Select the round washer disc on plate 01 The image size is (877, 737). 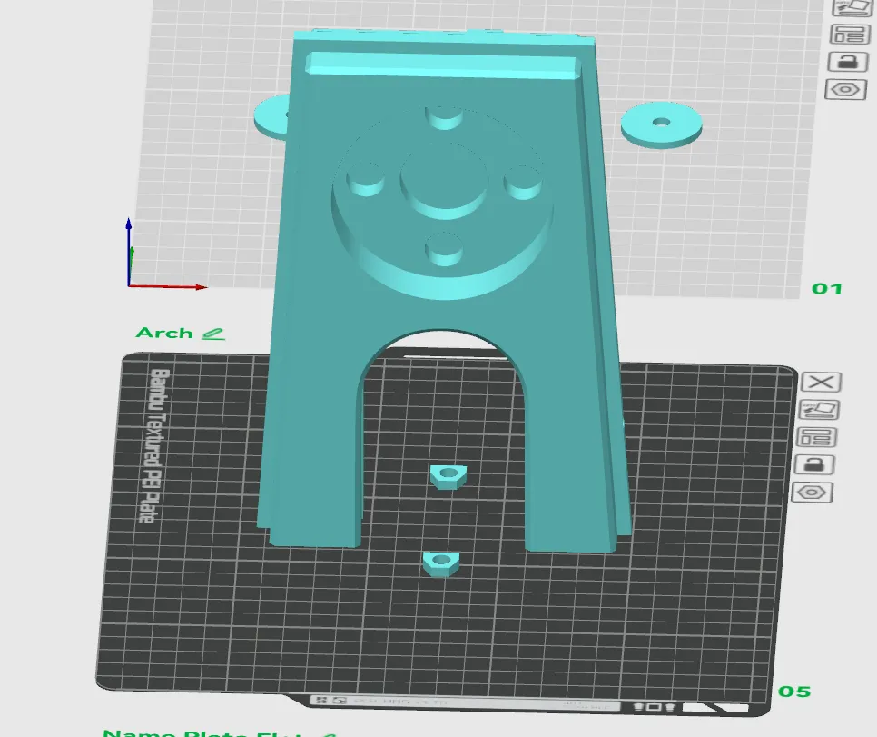pyautogui.click(x=661, y=124)
